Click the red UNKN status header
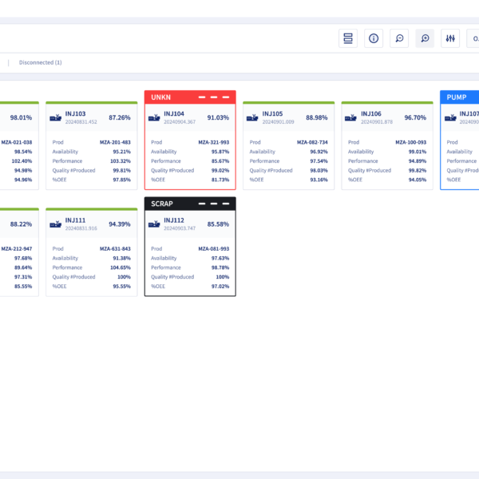The image size is (479, 479). coord(190,97)
